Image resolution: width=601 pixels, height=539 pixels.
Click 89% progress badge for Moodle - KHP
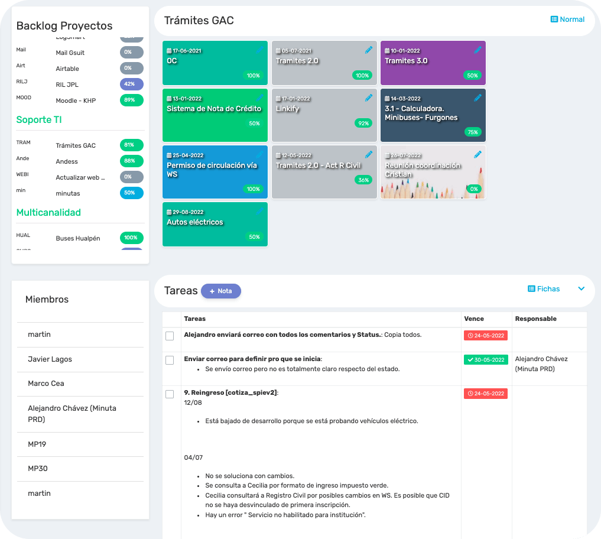[131, 100]
